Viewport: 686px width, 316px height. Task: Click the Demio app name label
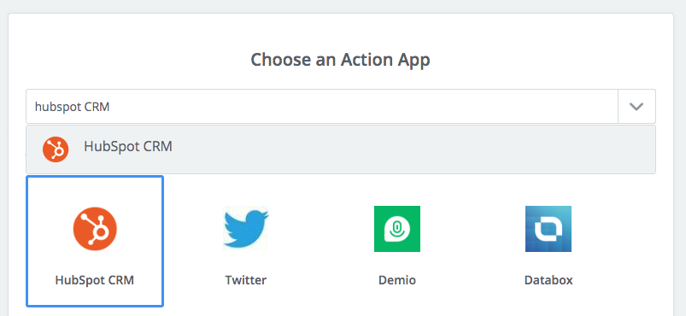[x=397, y=279]
